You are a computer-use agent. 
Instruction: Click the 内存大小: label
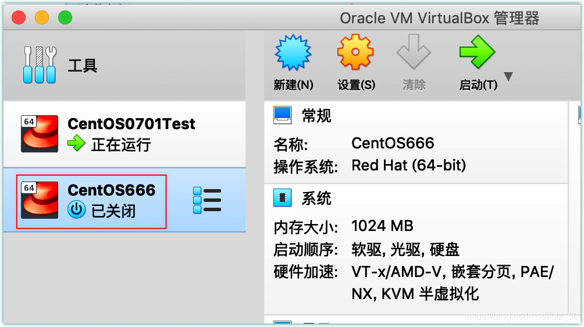click(x=306, y=227)
